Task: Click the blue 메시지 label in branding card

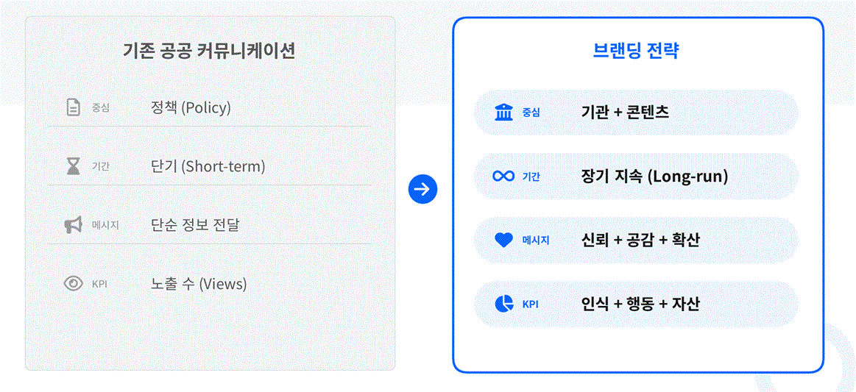Action: (536, 240)
